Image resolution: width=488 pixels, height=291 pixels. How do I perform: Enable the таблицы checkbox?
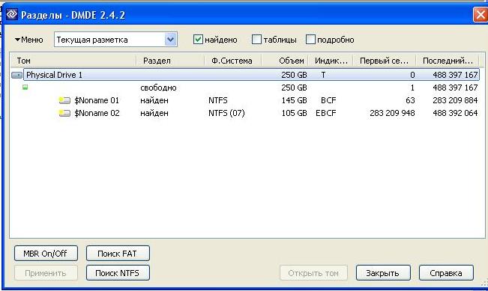256,40
